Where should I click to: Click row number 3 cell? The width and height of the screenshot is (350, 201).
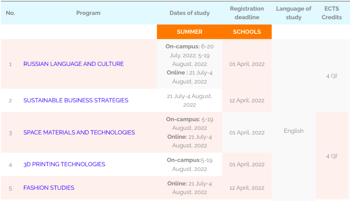tap(10, 133)
